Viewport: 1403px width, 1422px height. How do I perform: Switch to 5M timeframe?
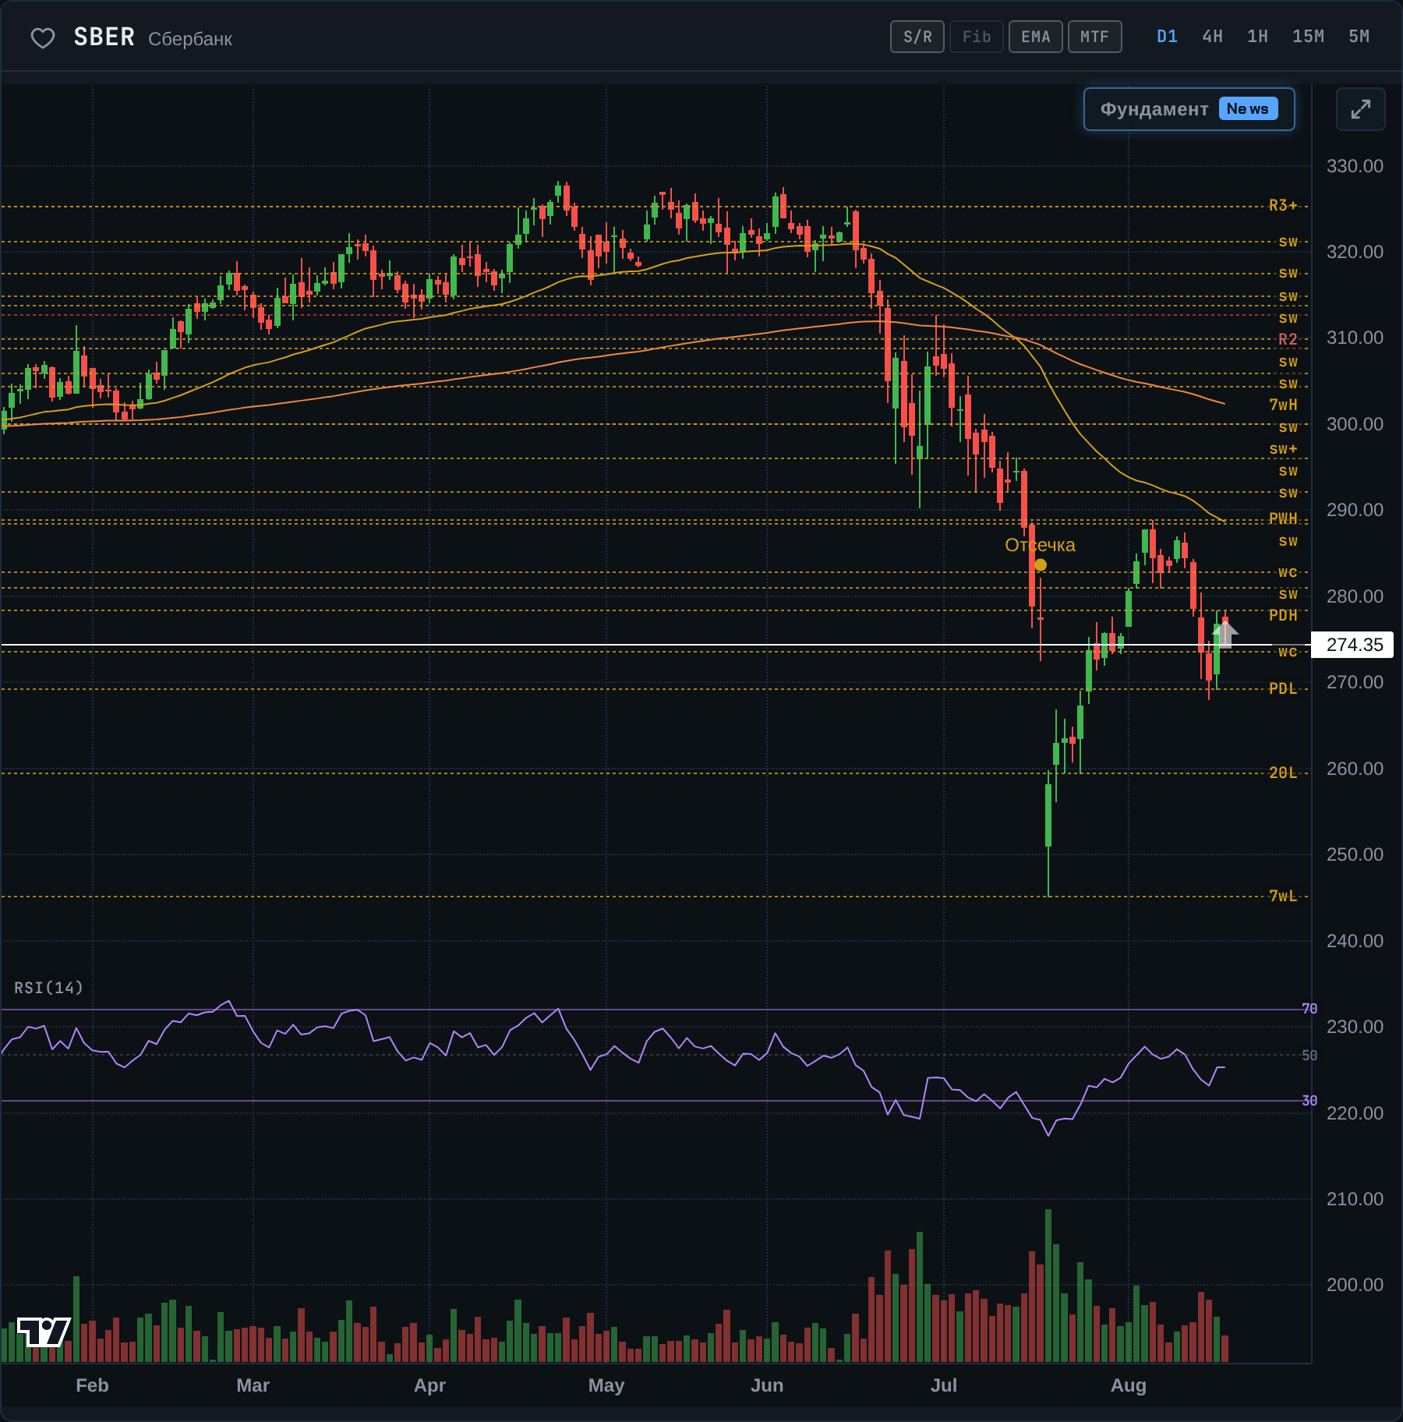pyautogui.click(x=1359, y=37)
